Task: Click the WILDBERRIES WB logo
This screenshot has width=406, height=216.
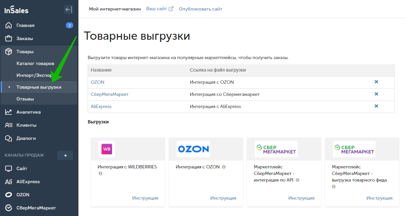Action: [107, 149]
